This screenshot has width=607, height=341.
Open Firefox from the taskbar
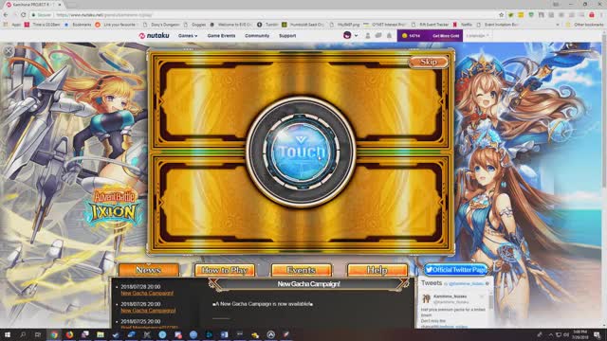pos(69,334)
